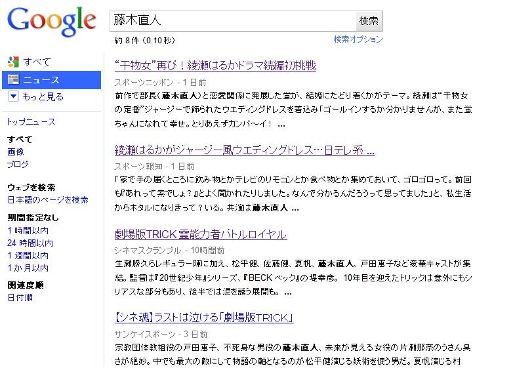Image resolution: width=513 pixels, height=368 pixels.
Task: Click the colorful すべて search icon
Action: [x=13, y=62]
